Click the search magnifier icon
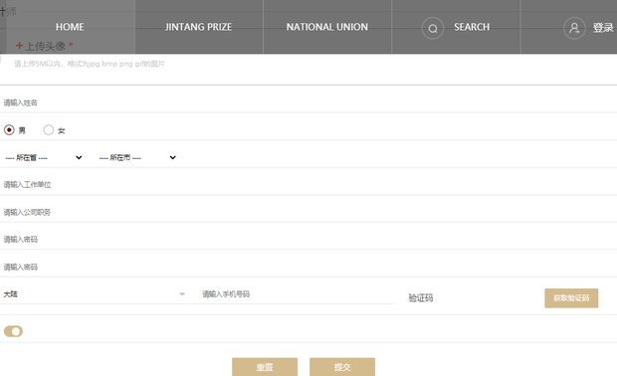 coord(433,28)
